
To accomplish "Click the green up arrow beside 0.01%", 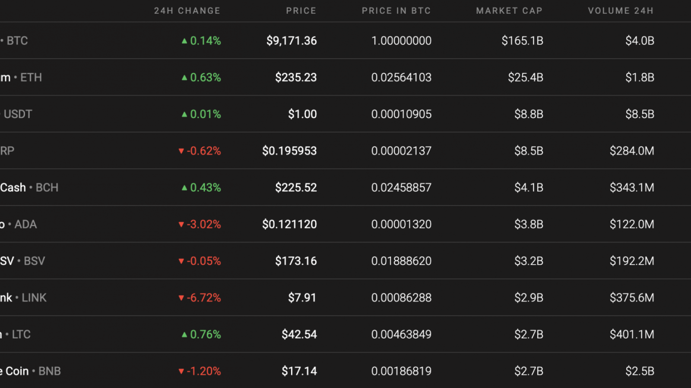I will (x=184, y=114).
